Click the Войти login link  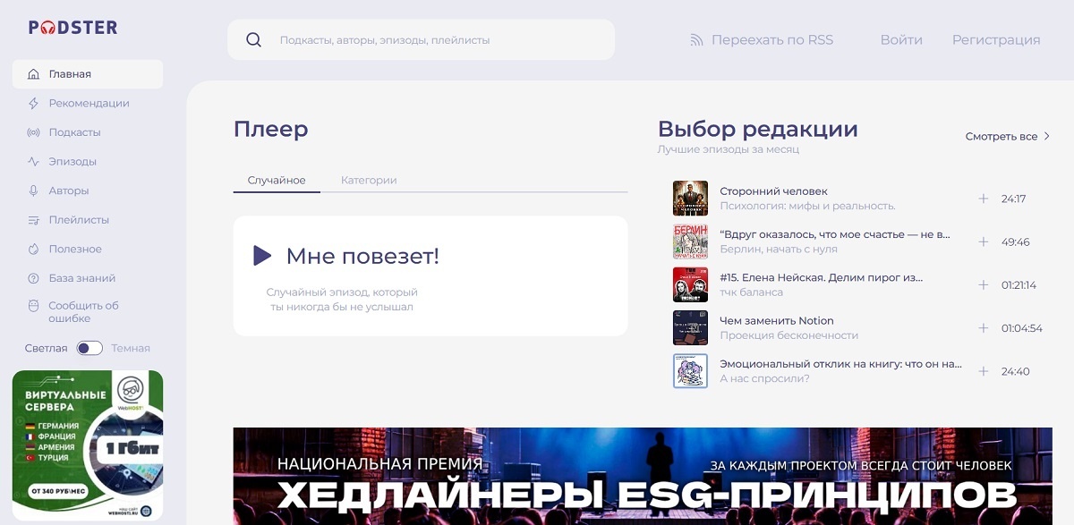tap(901, 40)
